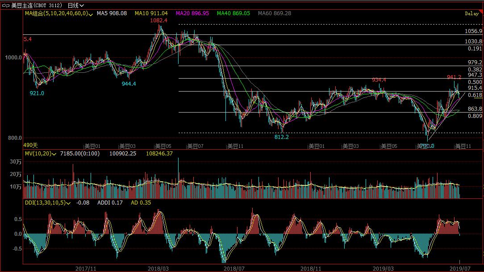Click the gray MA60 869.28 legend
Image resolution: width=484 pixels, height=272 pixels.
tap(275, 14)
